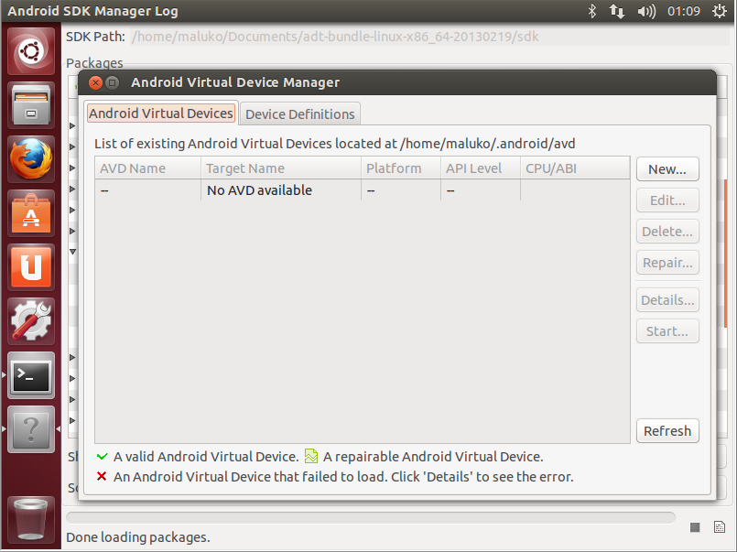737x552 pixels.
Task: Select the 'No AVD available' row
Action: (362, 190)
